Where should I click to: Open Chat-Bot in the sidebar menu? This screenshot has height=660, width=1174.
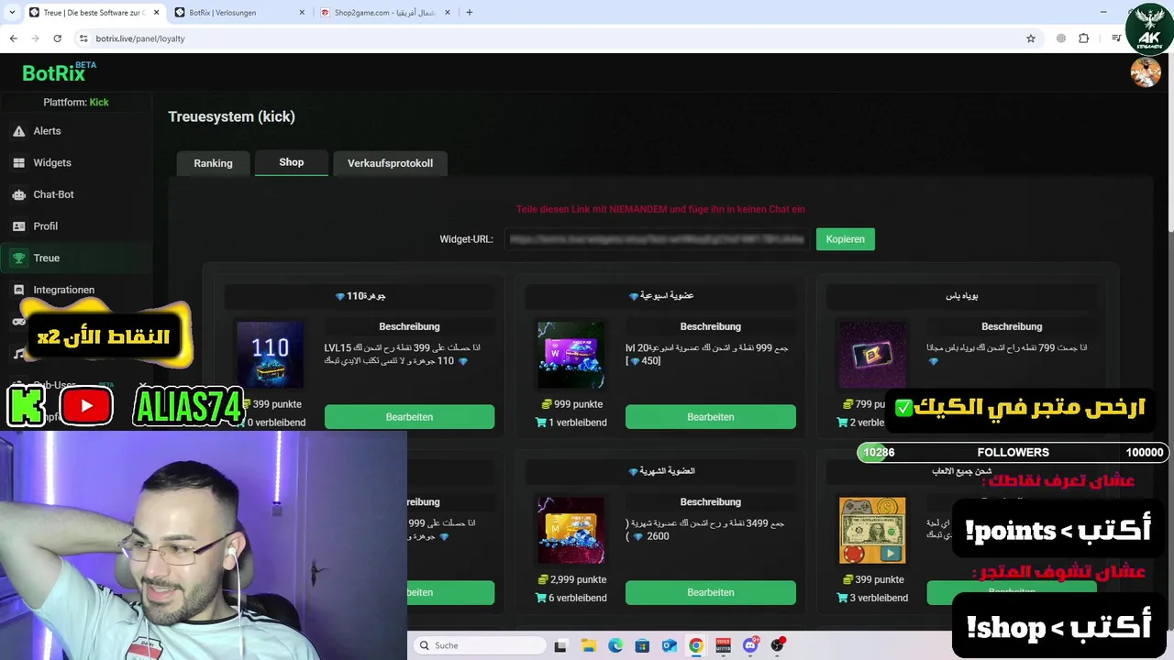click(76, 194)
